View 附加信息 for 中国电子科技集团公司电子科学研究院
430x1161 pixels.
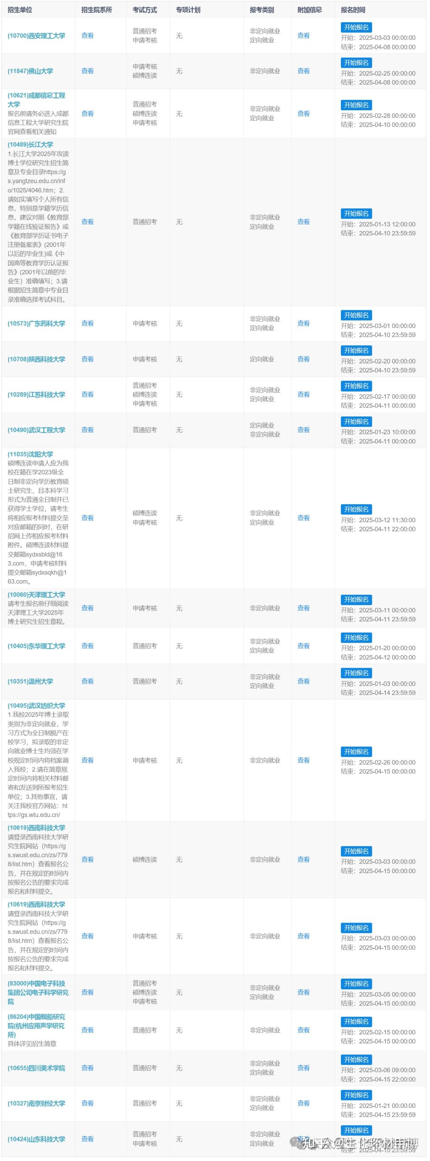tap(303, 993)
